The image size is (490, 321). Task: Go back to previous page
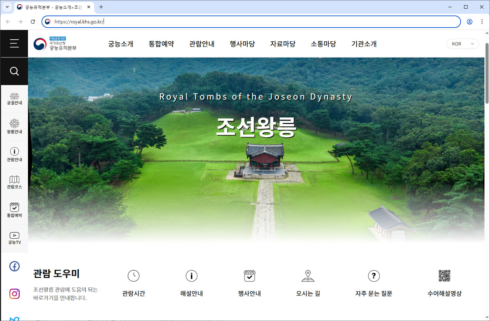coord(8,22)
